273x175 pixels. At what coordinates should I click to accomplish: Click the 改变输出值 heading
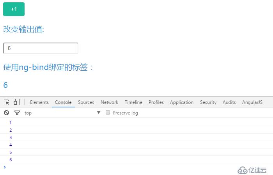coord(24,29)
